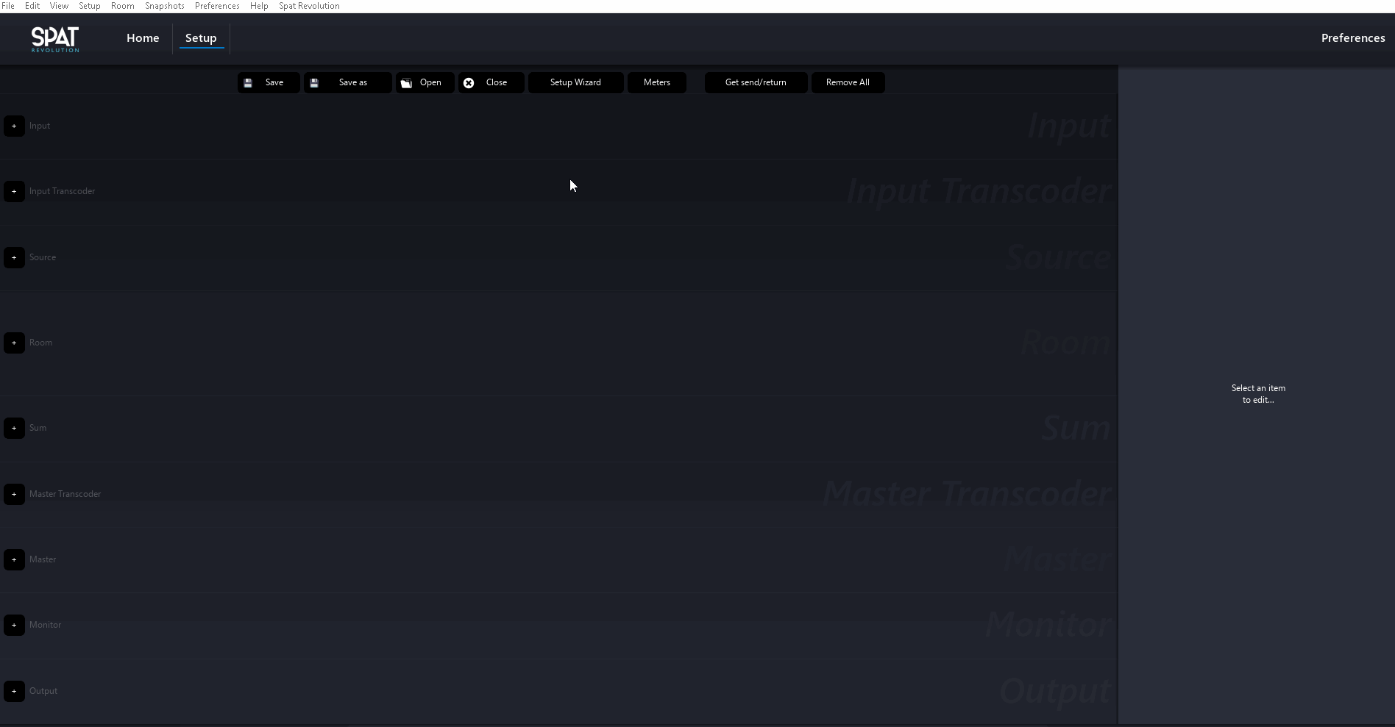Add a Room using the plus icon

[x=14, y=343]
